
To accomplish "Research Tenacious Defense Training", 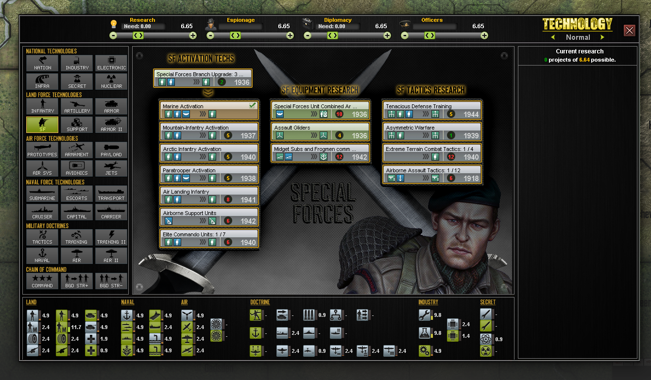I will [432, 110].
